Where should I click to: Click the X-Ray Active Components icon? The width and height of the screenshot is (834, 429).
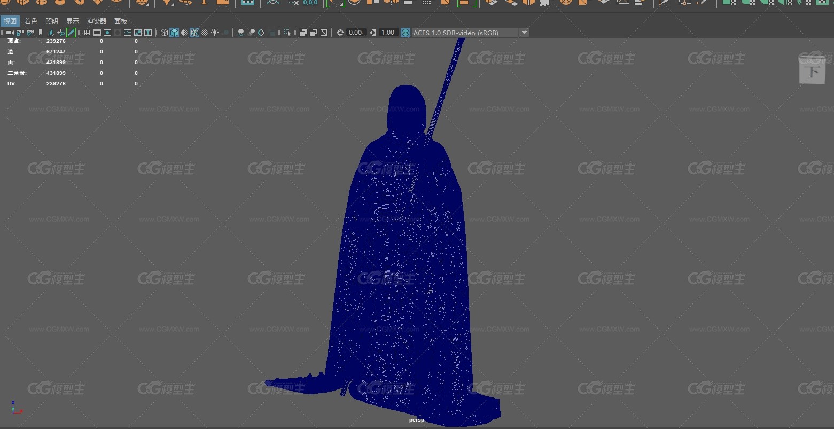[314, 33]
